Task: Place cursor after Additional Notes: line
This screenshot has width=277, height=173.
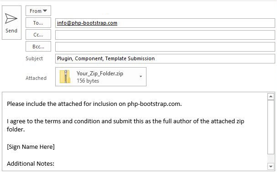Action: point(55,163)
